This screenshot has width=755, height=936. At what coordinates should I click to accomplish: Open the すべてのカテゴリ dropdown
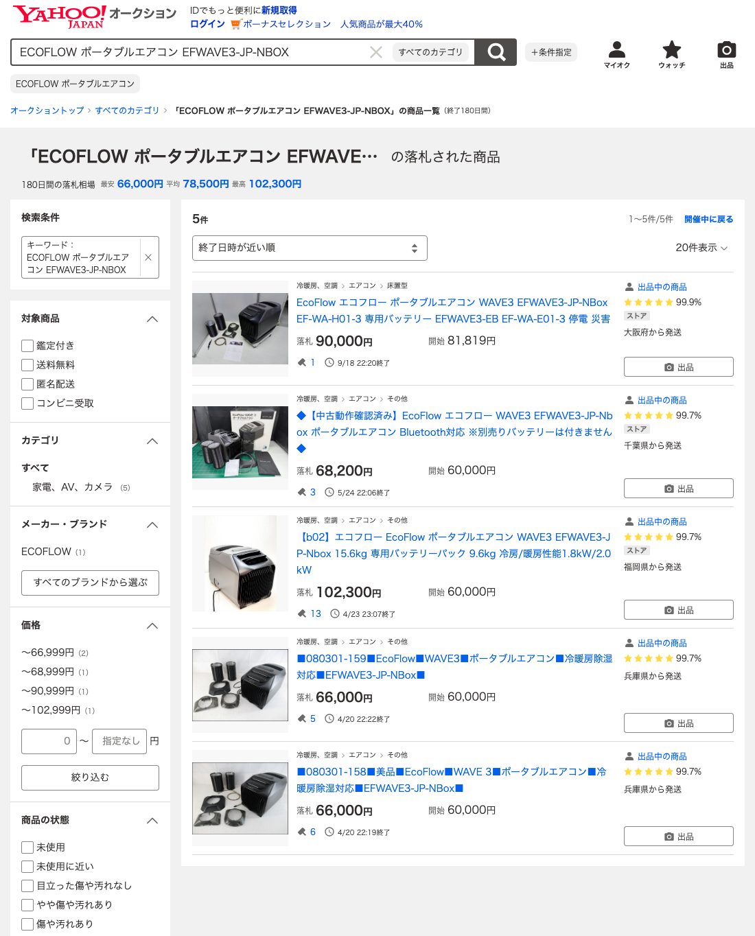431,52
